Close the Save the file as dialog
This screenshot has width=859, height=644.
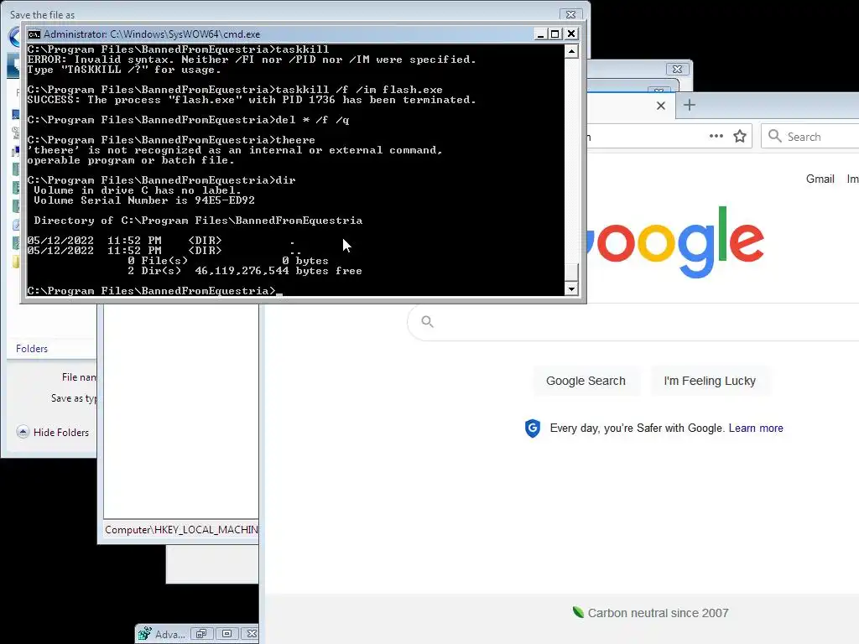click(570, 14)
